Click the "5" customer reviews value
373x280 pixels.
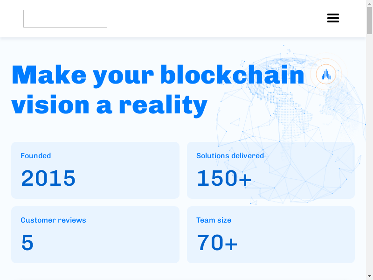28,243
